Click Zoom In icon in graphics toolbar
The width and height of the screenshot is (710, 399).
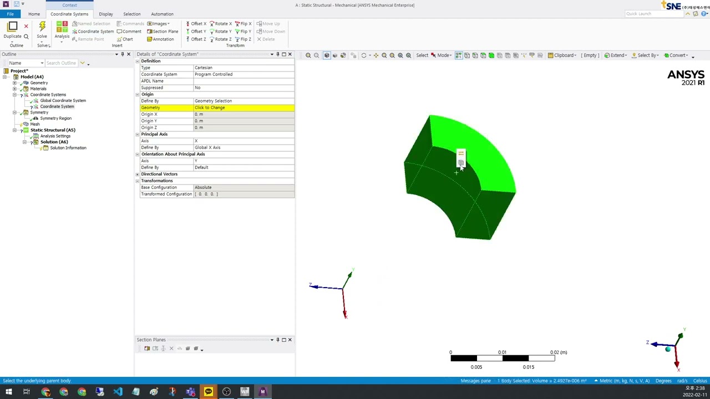[x=308, y=55]
